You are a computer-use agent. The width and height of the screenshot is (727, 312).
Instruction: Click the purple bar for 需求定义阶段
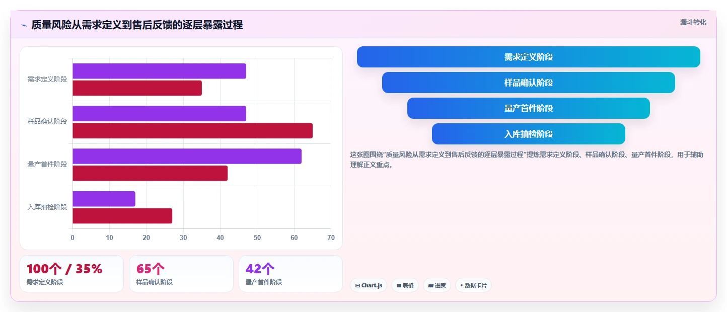(x=159, y=71)
